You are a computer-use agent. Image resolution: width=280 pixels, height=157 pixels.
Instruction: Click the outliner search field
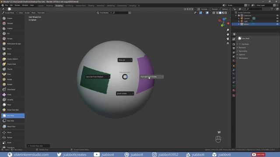point(254,9)
